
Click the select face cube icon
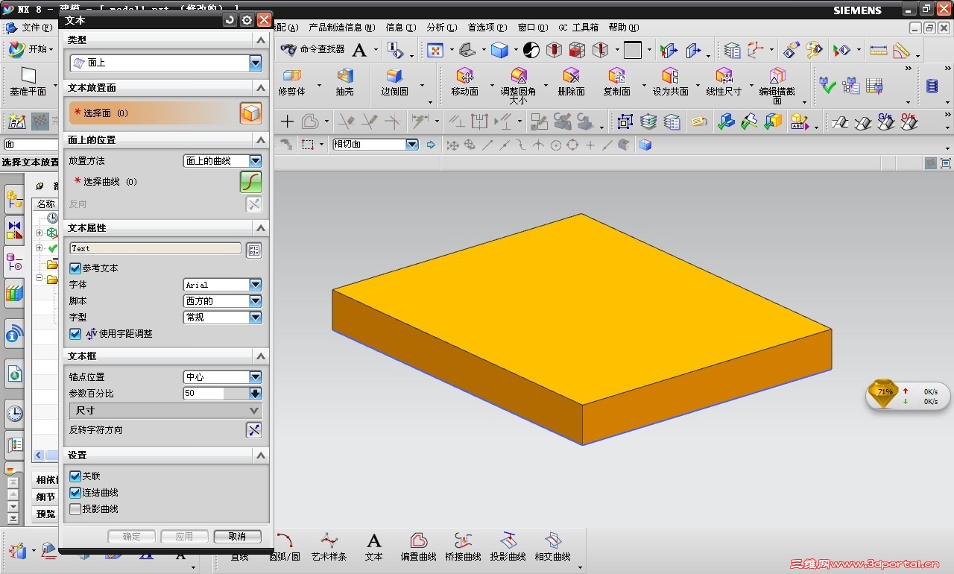[251, 113]
